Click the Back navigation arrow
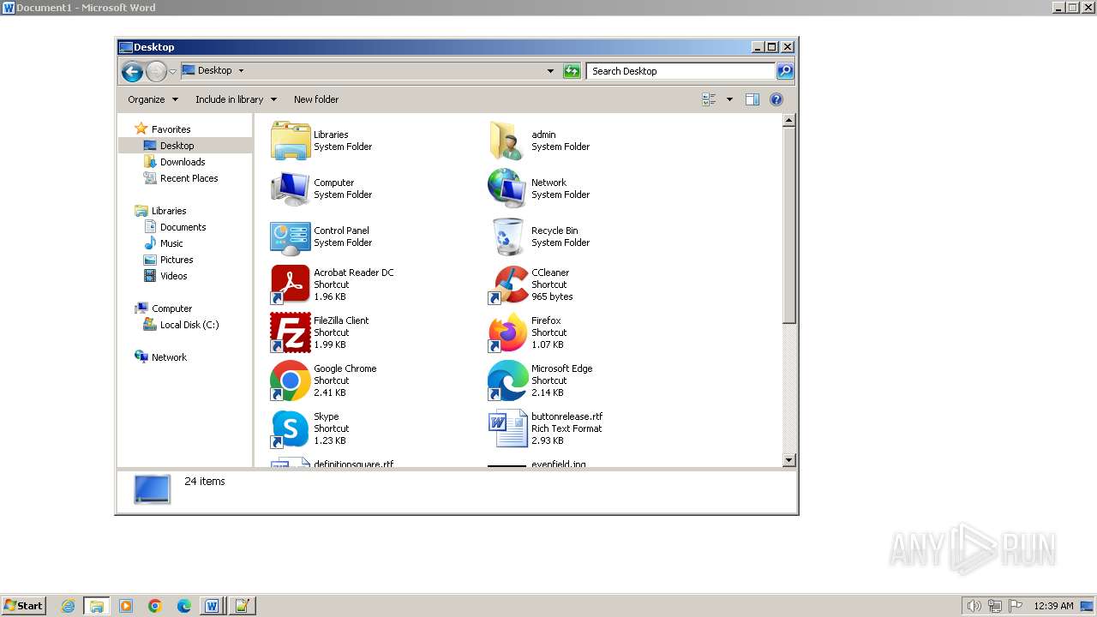 click(x=132, y=71)
